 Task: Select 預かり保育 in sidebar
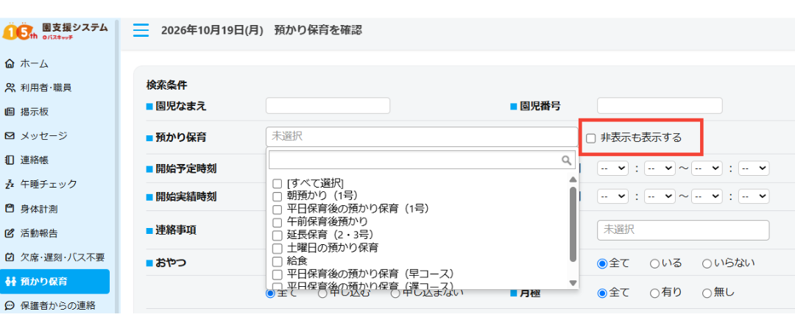pos(54,282)
